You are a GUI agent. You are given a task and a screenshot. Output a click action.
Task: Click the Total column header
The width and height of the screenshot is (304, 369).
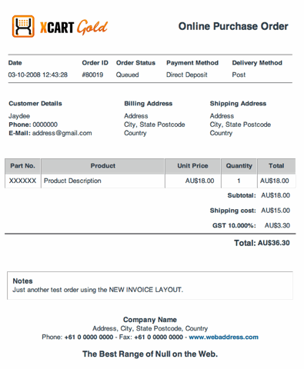click(x=276, y=166)
